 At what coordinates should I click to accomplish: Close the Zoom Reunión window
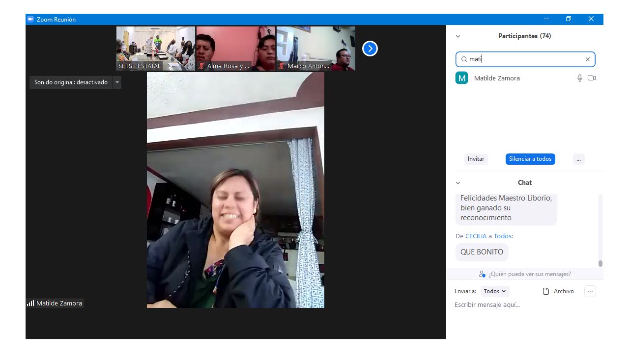[x=591, y=19]
